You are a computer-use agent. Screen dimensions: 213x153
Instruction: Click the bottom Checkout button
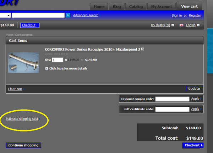[193, 145]
